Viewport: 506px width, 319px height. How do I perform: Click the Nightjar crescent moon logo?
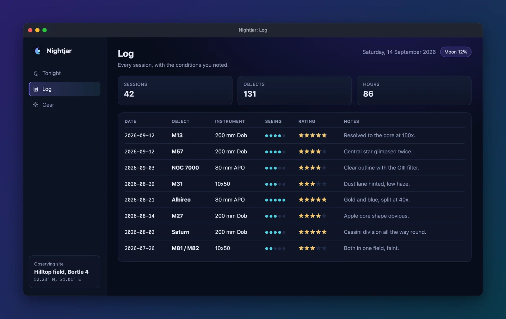pyautogui.click(x=38, y=51)
